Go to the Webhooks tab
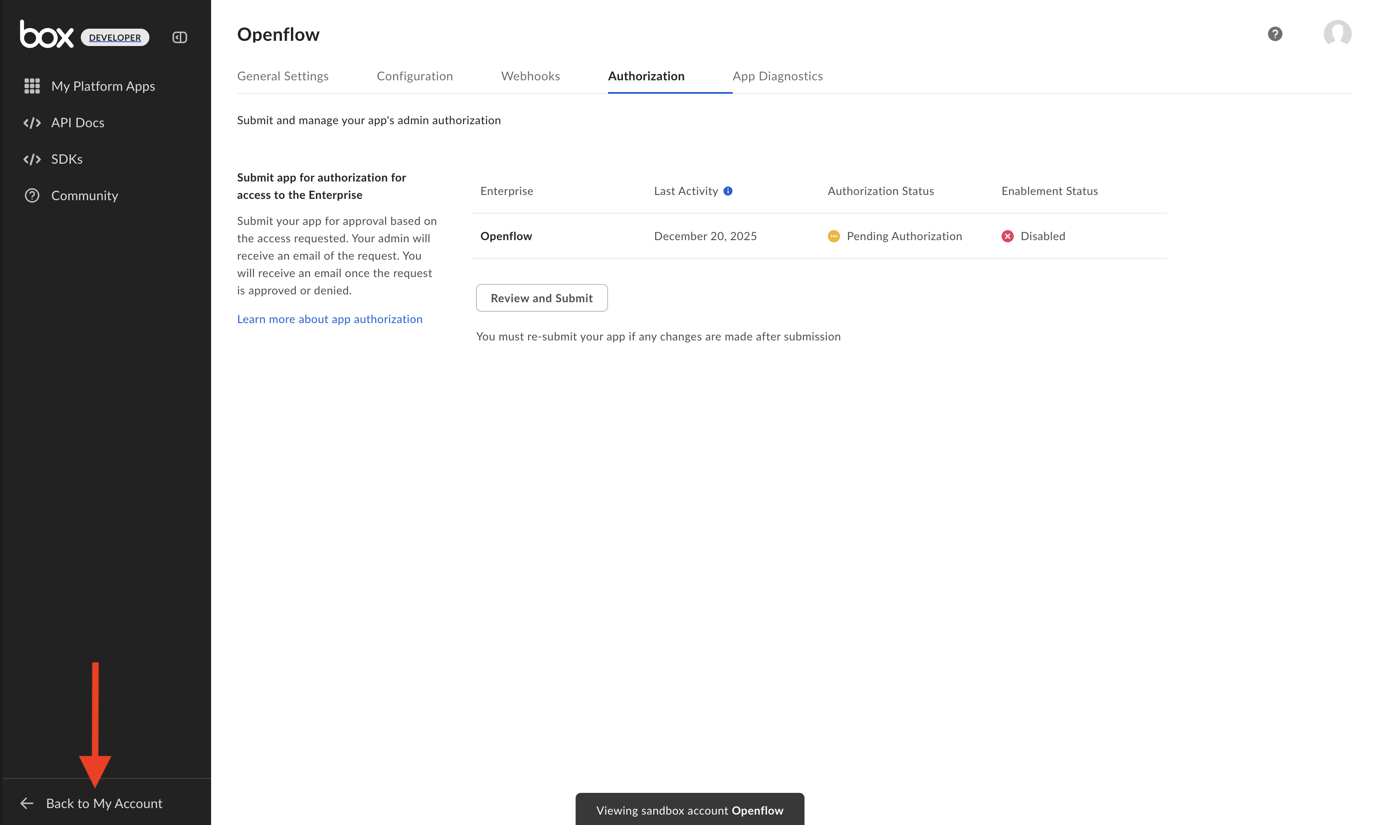Image resolution: width=1376 pixels, height=825 pixels. (x=530, y=76)
